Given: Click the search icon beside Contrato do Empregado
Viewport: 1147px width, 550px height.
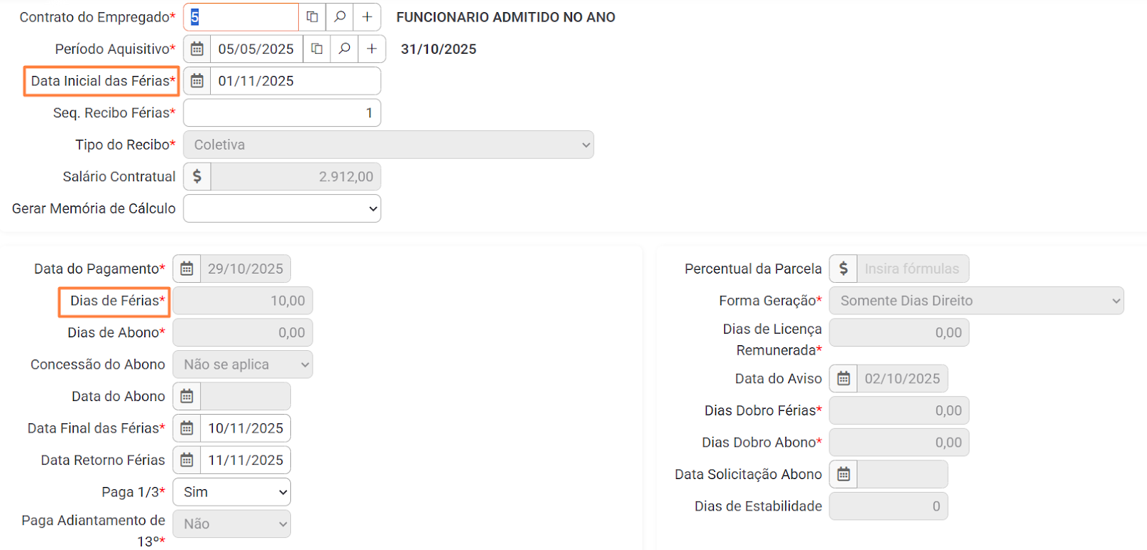Looking at the screenshot, I should click(x=340, y=17).
